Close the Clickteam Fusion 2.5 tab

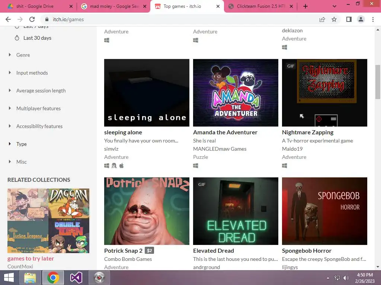point(291,7)
